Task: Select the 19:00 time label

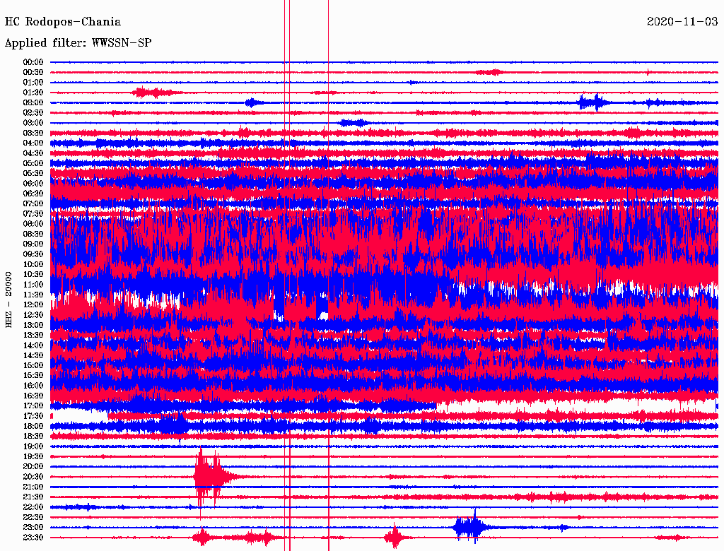Action: pos(33,446)
